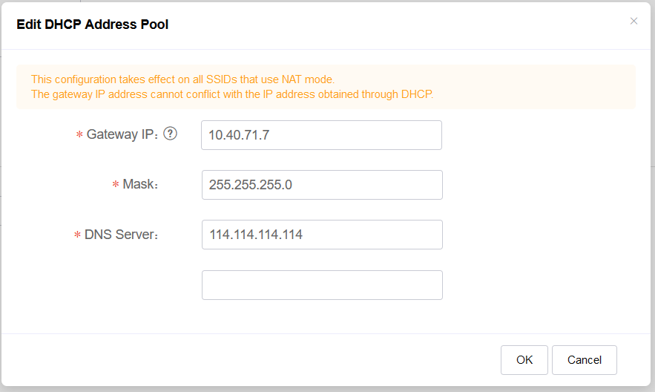This screenshot has height=392, width=655.
Task: Edit the primary DNS Server 114.114.114.114 field
Action: (x=322, y=235)
